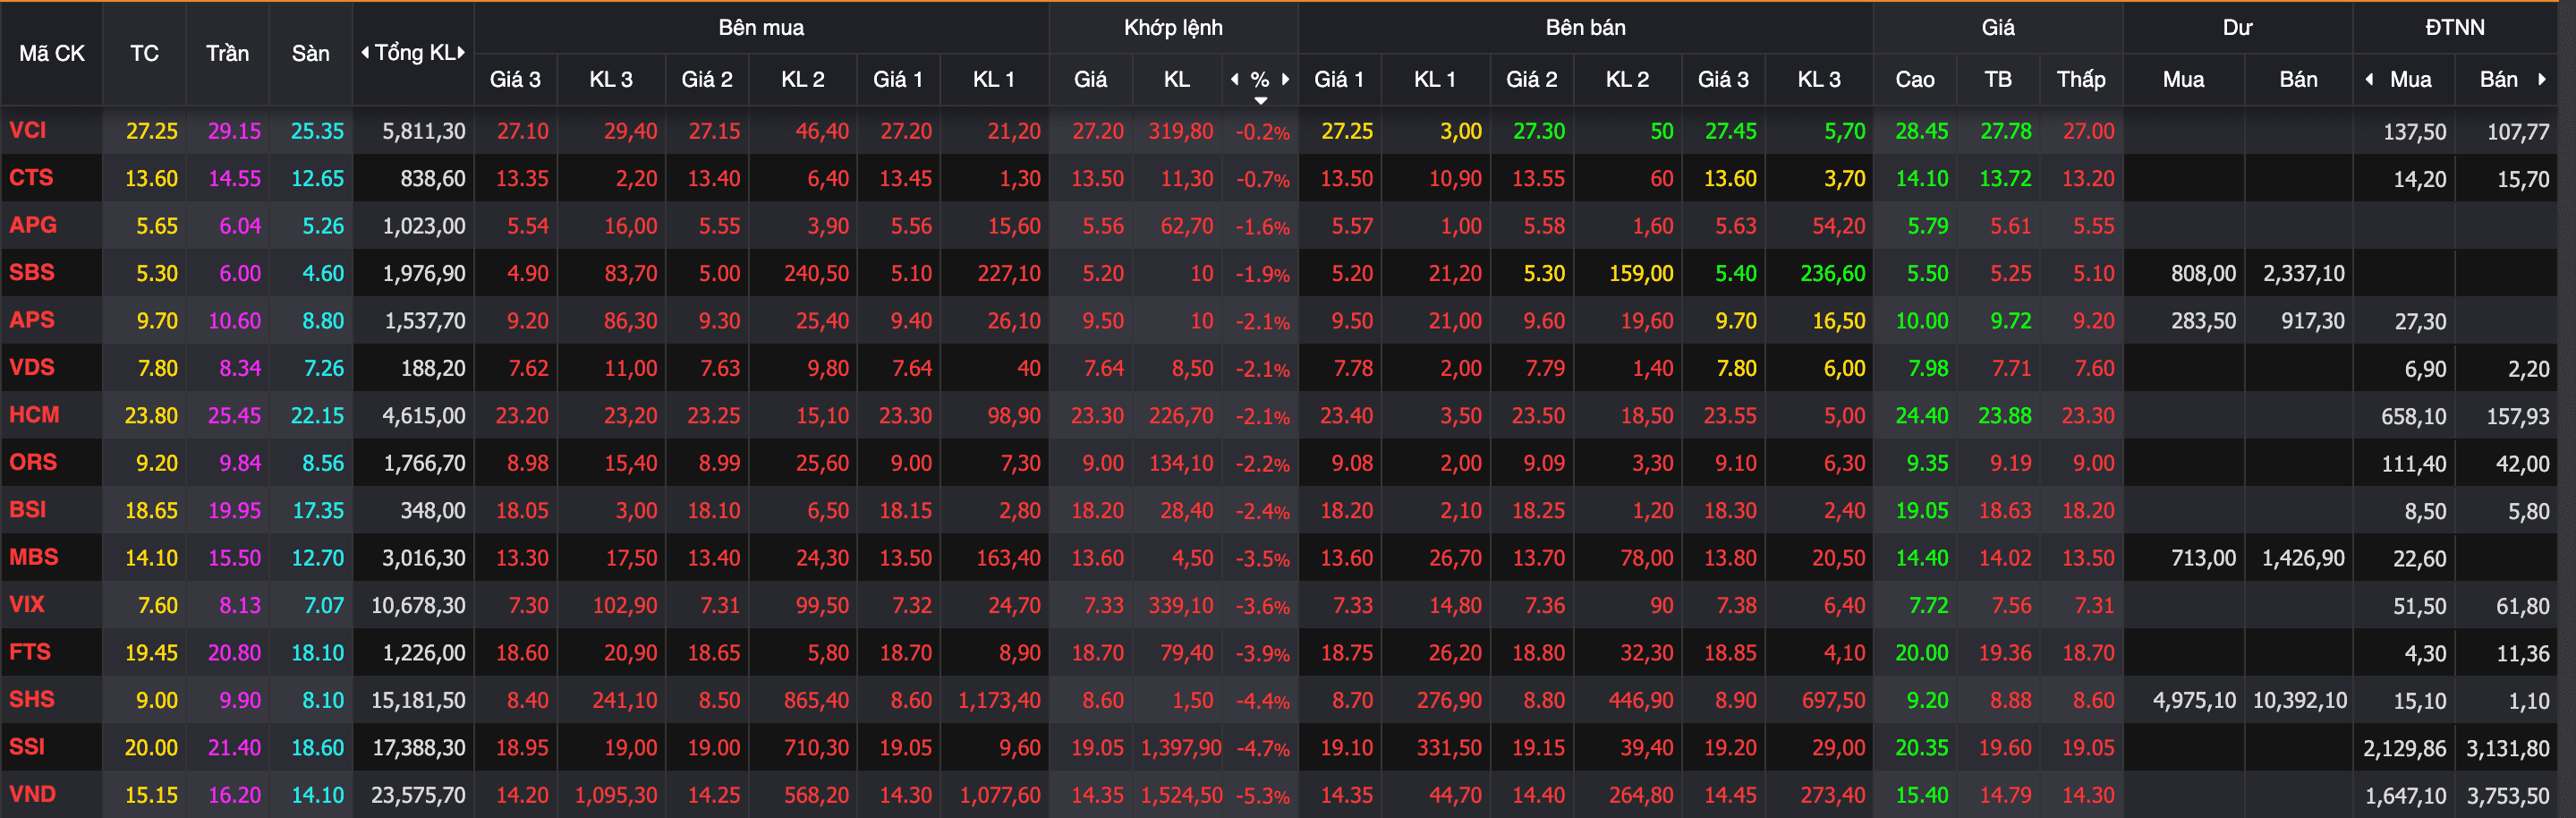Click the TB average price header
Viewport: 2576px width, 818px height.
1998,79
